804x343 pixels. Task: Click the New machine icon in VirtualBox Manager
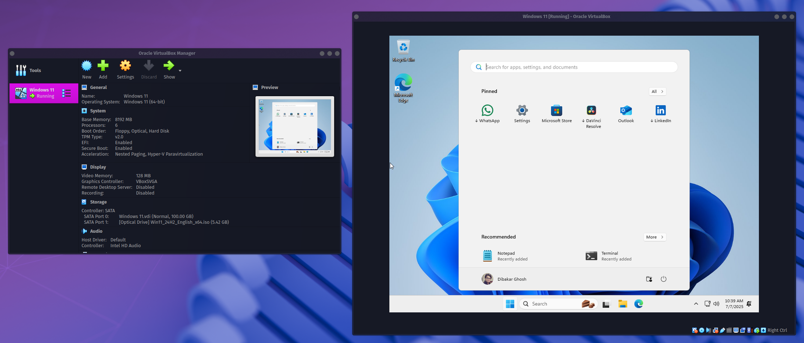[x=87, y=66]
